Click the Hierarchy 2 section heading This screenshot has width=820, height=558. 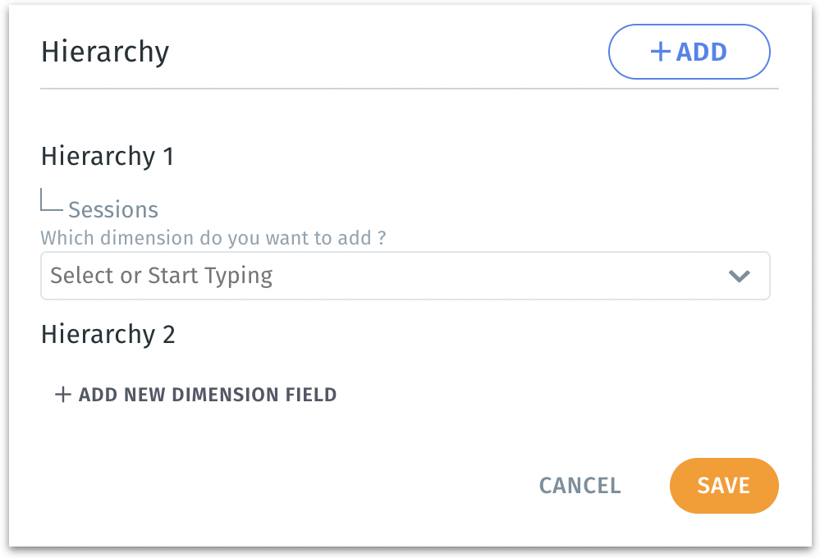[108, 335]
